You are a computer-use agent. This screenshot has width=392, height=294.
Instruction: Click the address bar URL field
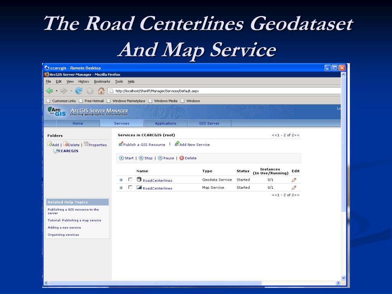(224, 91)
